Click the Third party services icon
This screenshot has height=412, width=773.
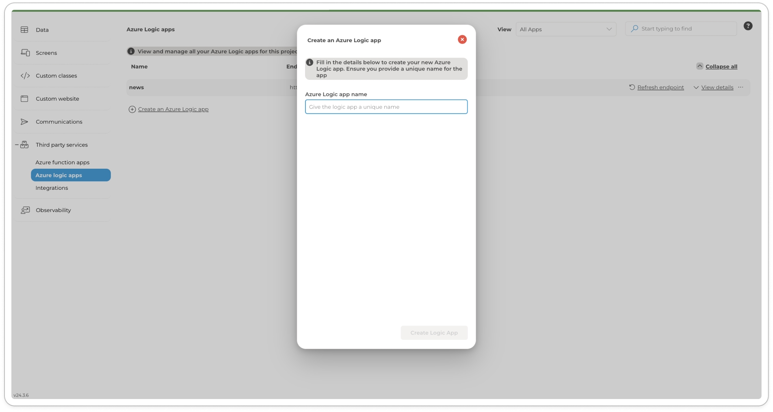[x=25, y=145]
